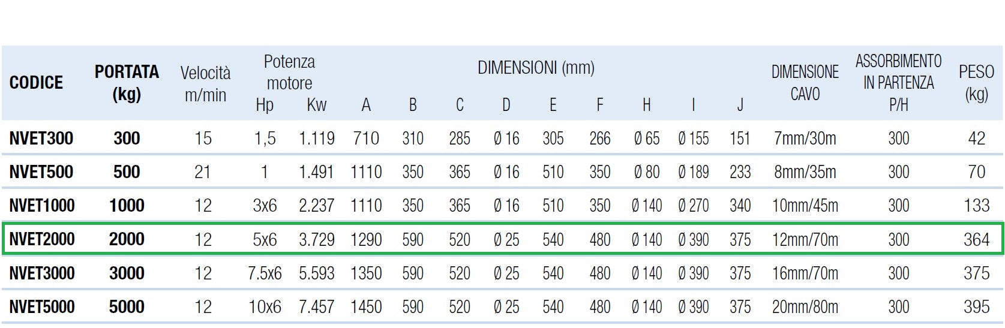Click the Kw sub-header

pyautogui.click(x=316, y=105)
